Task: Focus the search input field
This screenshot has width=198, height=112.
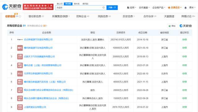Action: (x=79, y=7)
